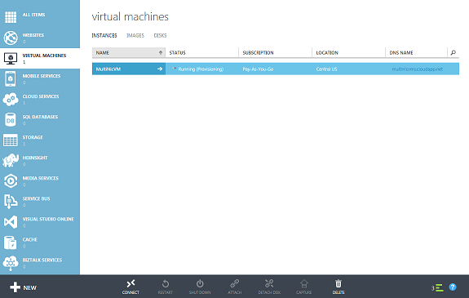Select the BizTalk Services sidebar label

pos(42,260)
